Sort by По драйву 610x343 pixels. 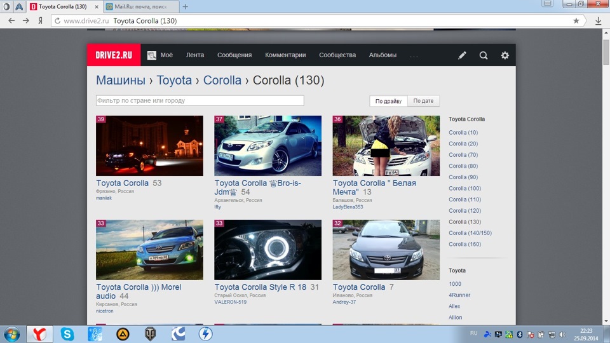pyautogui.click(x=388, y=101)
